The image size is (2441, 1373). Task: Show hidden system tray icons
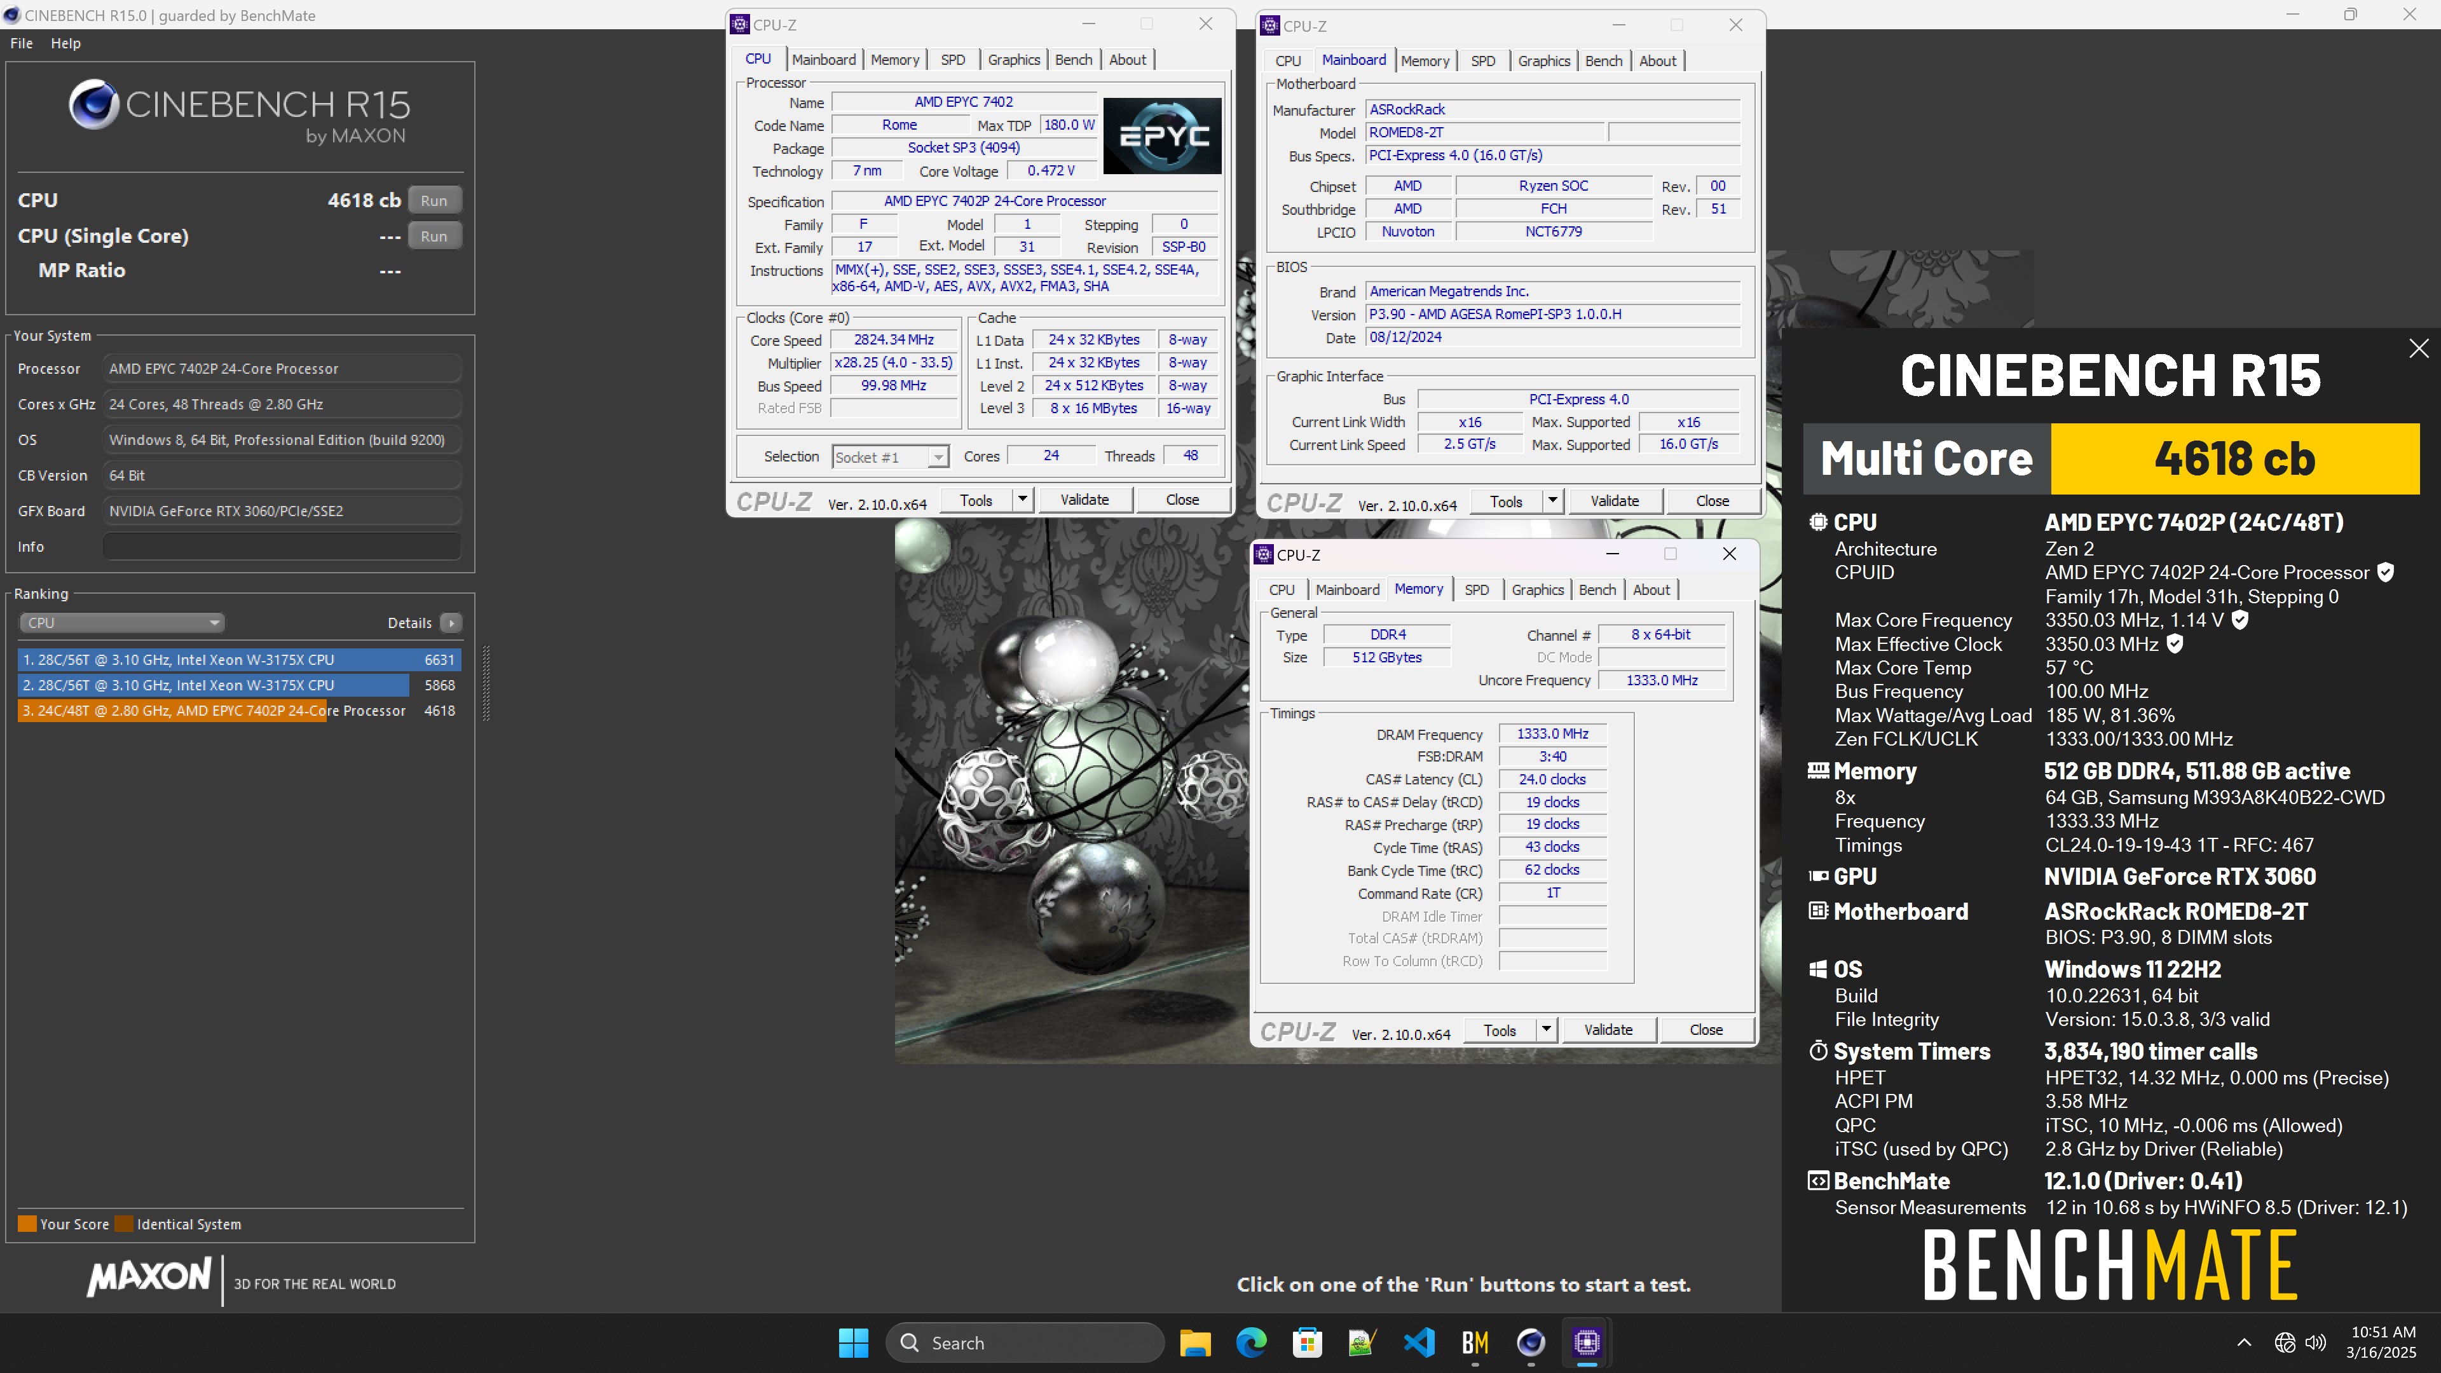pyautogui.click(x=2244, y=1342)
